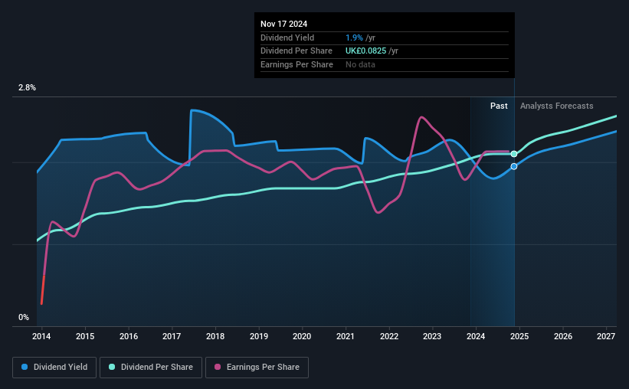Click the 2020 x-axis label
629x389 pixels.
[302, 336]
